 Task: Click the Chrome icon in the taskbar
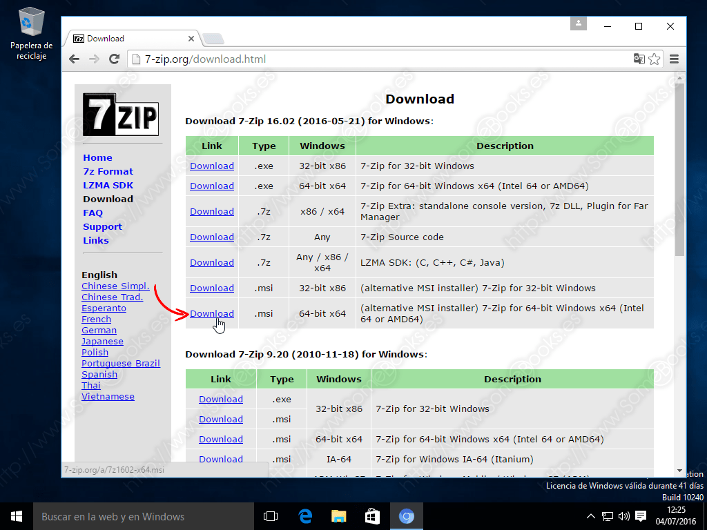(406, 516)
